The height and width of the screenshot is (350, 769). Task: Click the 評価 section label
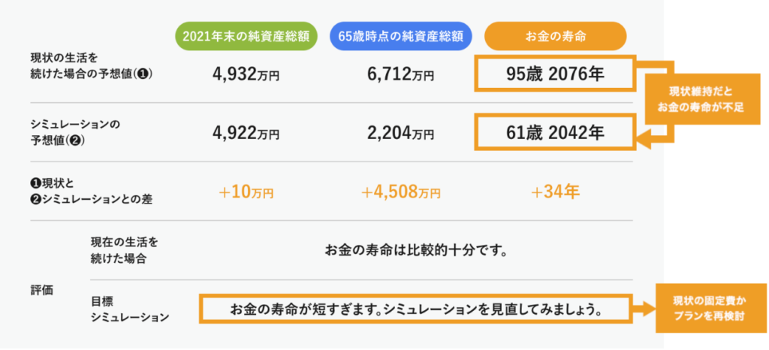tap(42, 290)
